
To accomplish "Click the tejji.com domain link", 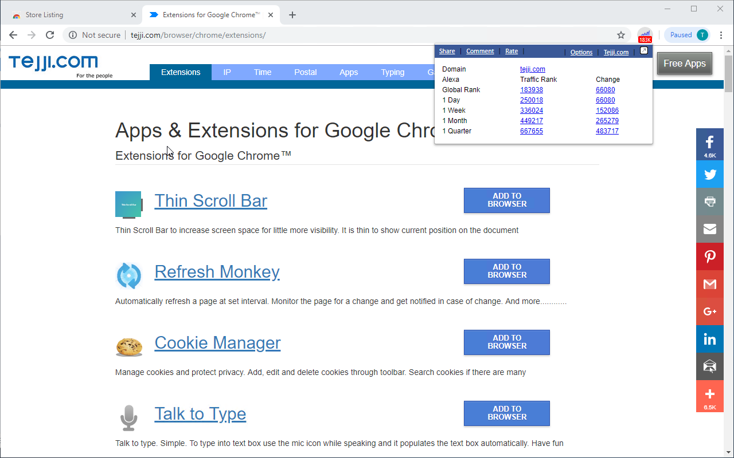I will [533, 69].
